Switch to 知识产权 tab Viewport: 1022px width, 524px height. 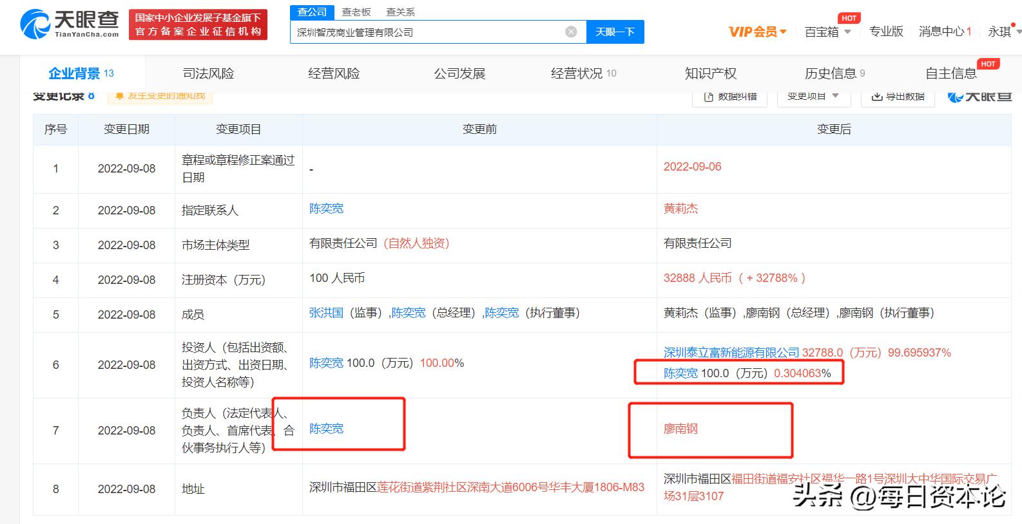(x=710, y=73)
